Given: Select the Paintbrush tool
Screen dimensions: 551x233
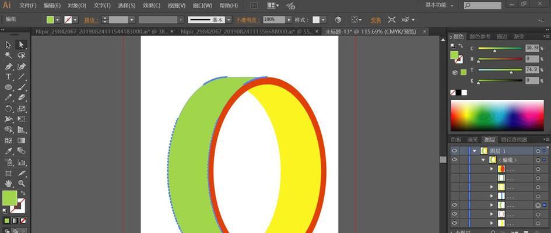Looking at the screenshot, I should 22,87.
